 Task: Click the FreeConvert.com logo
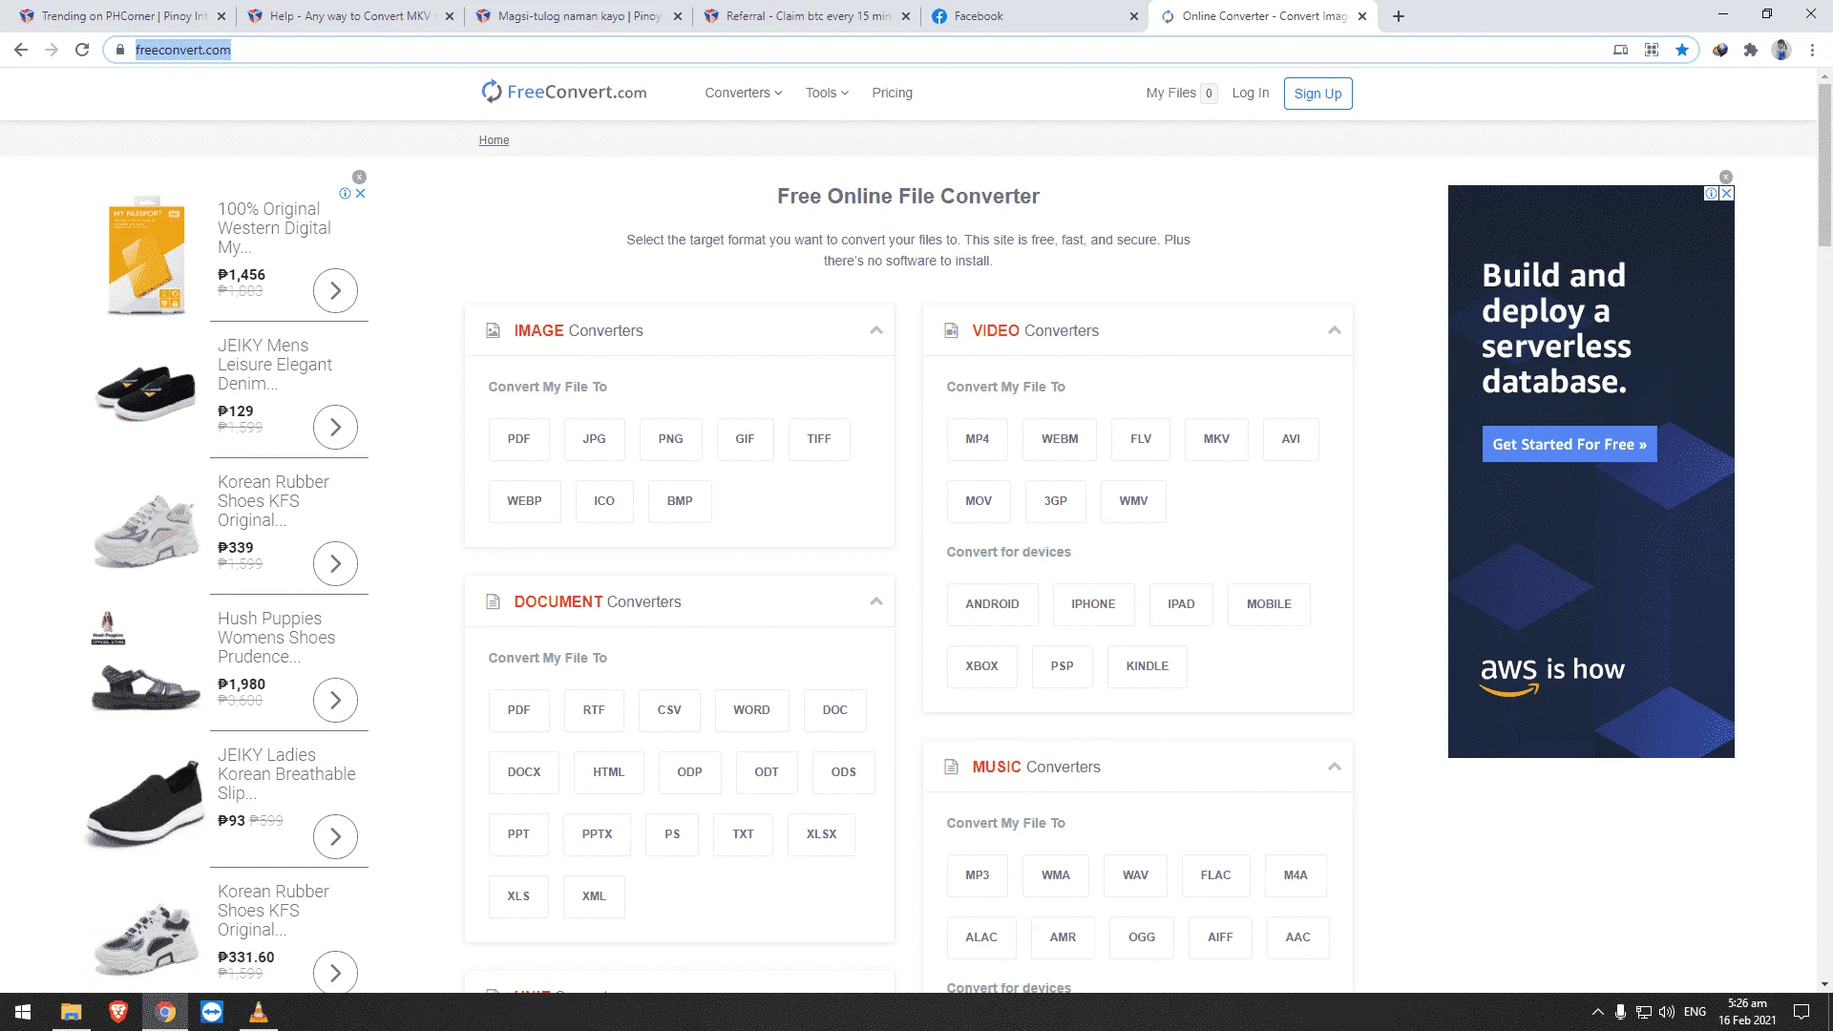click(x=564, y=92)
